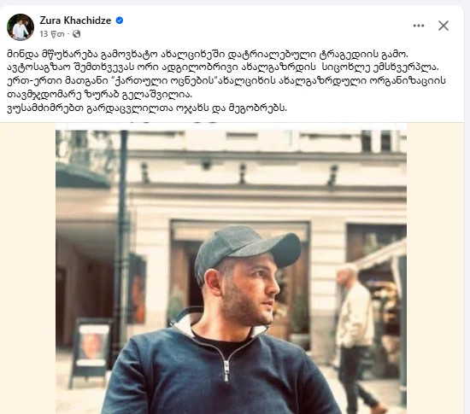
Task: Click the man's gray baseball cap in photo
Action: click(x=248, y=249)
